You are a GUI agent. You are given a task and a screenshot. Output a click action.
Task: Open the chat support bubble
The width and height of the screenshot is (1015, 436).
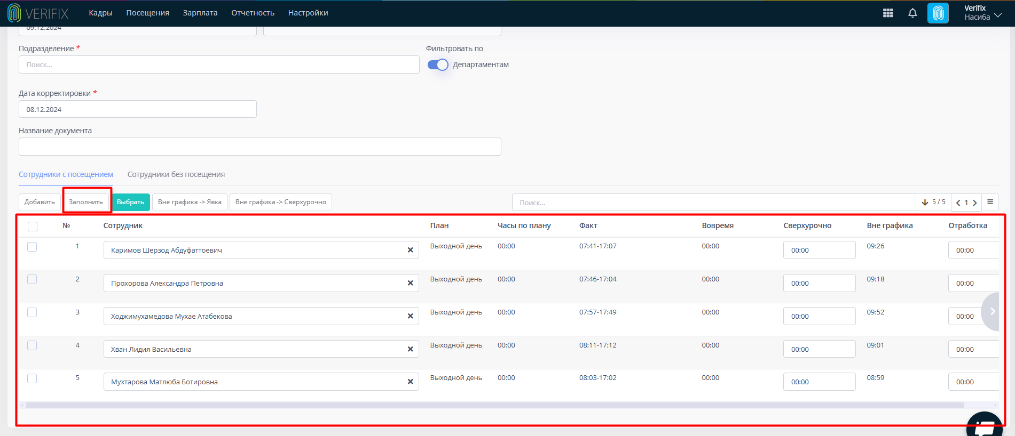[x=985, y=425]
